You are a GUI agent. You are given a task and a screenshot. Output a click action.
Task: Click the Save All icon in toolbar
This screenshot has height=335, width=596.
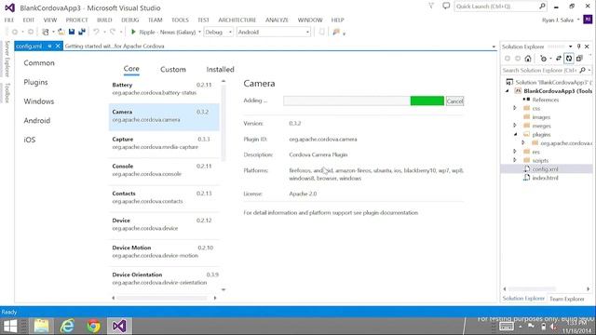pyautogui.click(x=82, y=32)
